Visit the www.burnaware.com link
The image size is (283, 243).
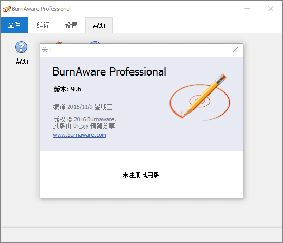(80, 135)
